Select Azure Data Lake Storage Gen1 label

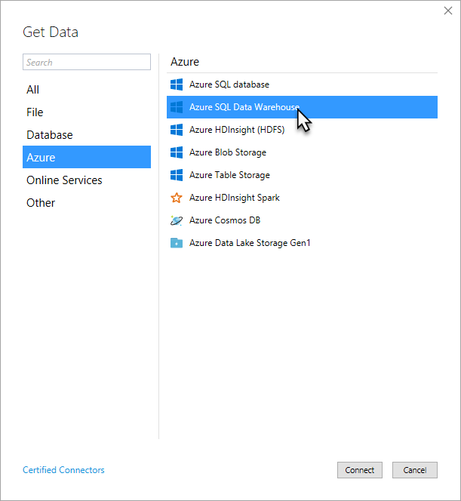click(250, 243)
